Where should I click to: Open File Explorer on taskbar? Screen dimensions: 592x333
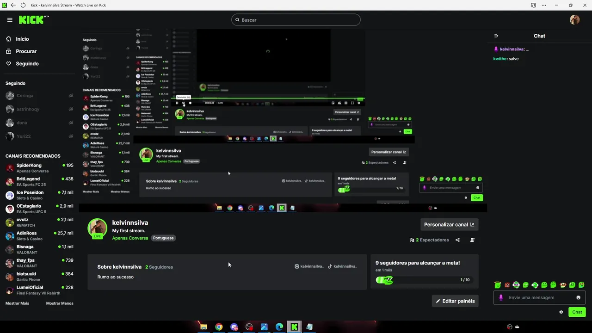(x=203, y=327)
